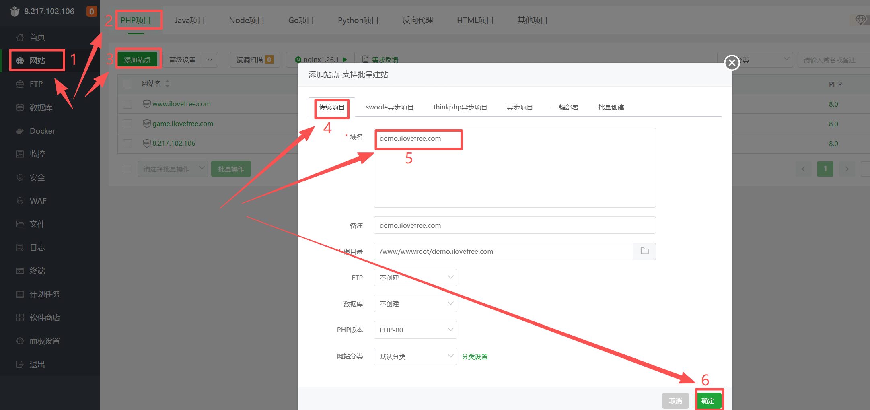Open the 计划任务 scheduled tasks section
Screen dimensions: 870x410
coord(45,294)
